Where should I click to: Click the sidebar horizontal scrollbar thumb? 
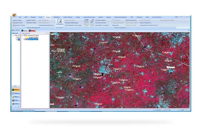point(15,86)
